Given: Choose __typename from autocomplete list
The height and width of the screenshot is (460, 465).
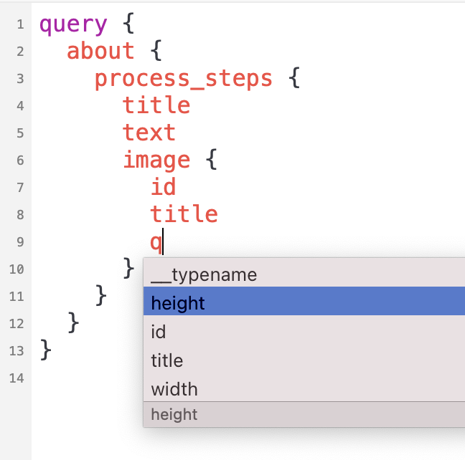Looking at the screenshot, I should (304, 272).
